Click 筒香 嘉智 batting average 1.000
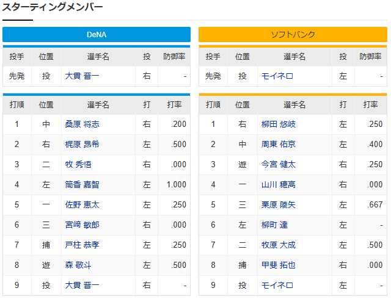The image size is (391, 299). pyautogui.click(x=177, y=185)
